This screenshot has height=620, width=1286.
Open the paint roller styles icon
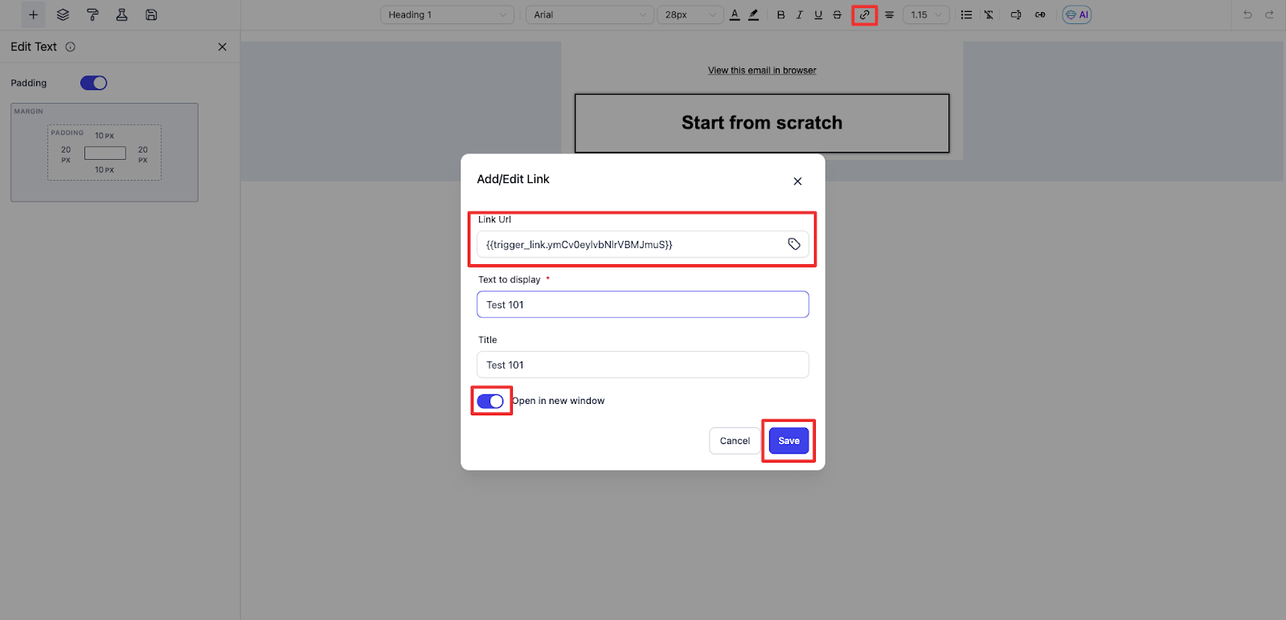point(92,14)
